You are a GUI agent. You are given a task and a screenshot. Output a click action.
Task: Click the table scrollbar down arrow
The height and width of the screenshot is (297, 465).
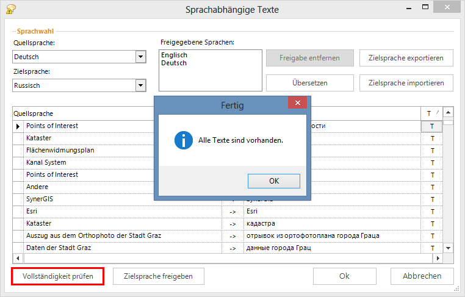448,248
